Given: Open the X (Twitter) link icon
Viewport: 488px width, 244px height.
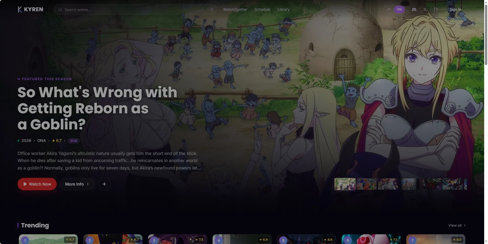Looking at the screenshot, I should (425, 9).
